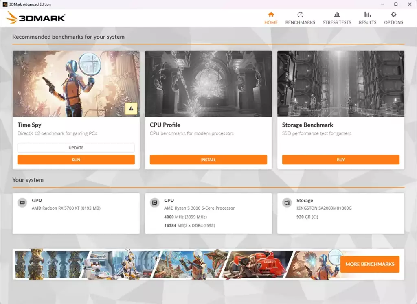The width and height of the screenshot is (417, 304).
Task: Click the benchmarks banner artwork strip
Action: tap(177, 264)
